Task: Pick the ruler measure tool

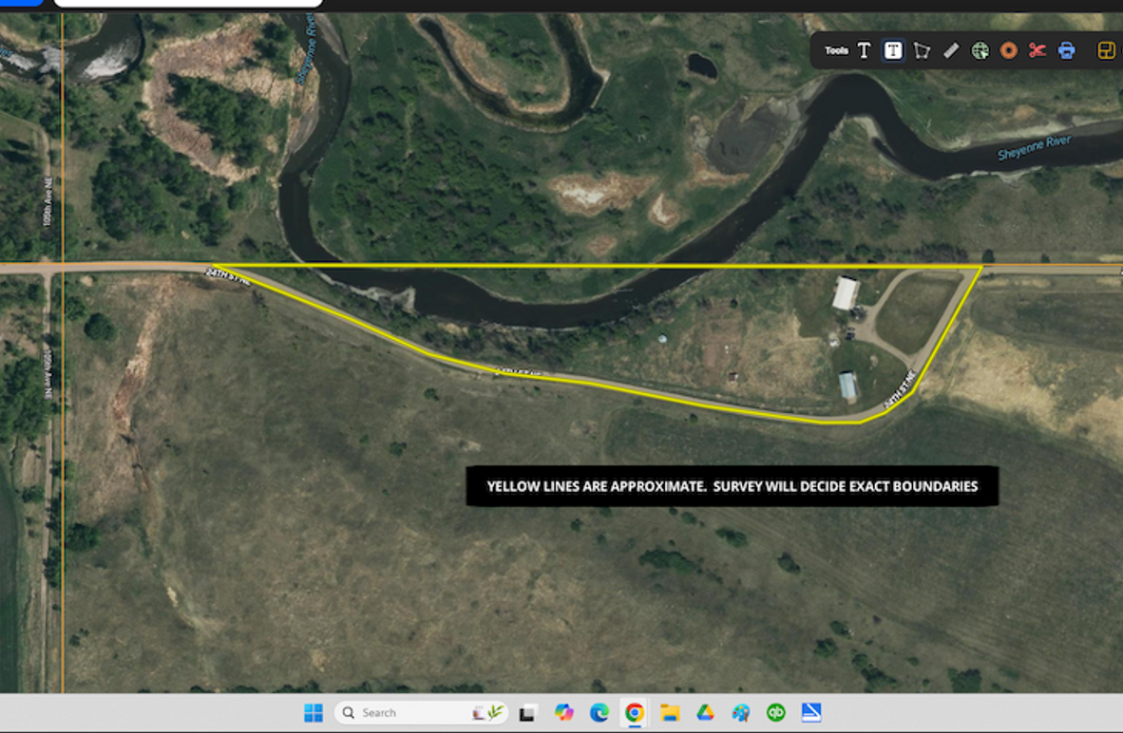Action: (951, 51)
